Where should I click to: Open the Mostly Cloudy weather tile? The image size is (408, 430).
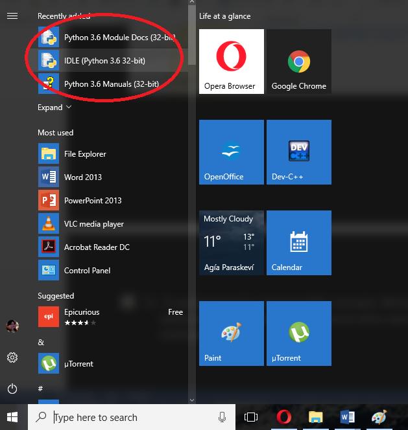coord(232,243)
